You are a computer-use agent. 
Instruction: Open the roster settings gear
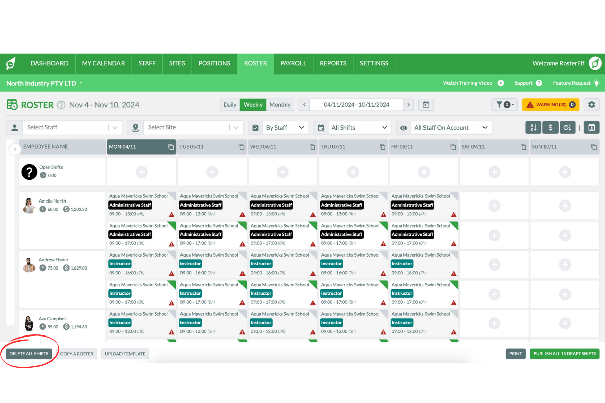(591, 105)
